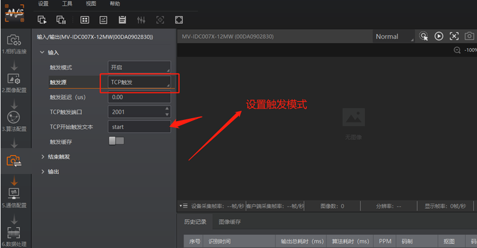Click the grid layout toolbar icon
The width and height of the screenshot is (477, 248).
pyautogui.click(x=84, y=20)
